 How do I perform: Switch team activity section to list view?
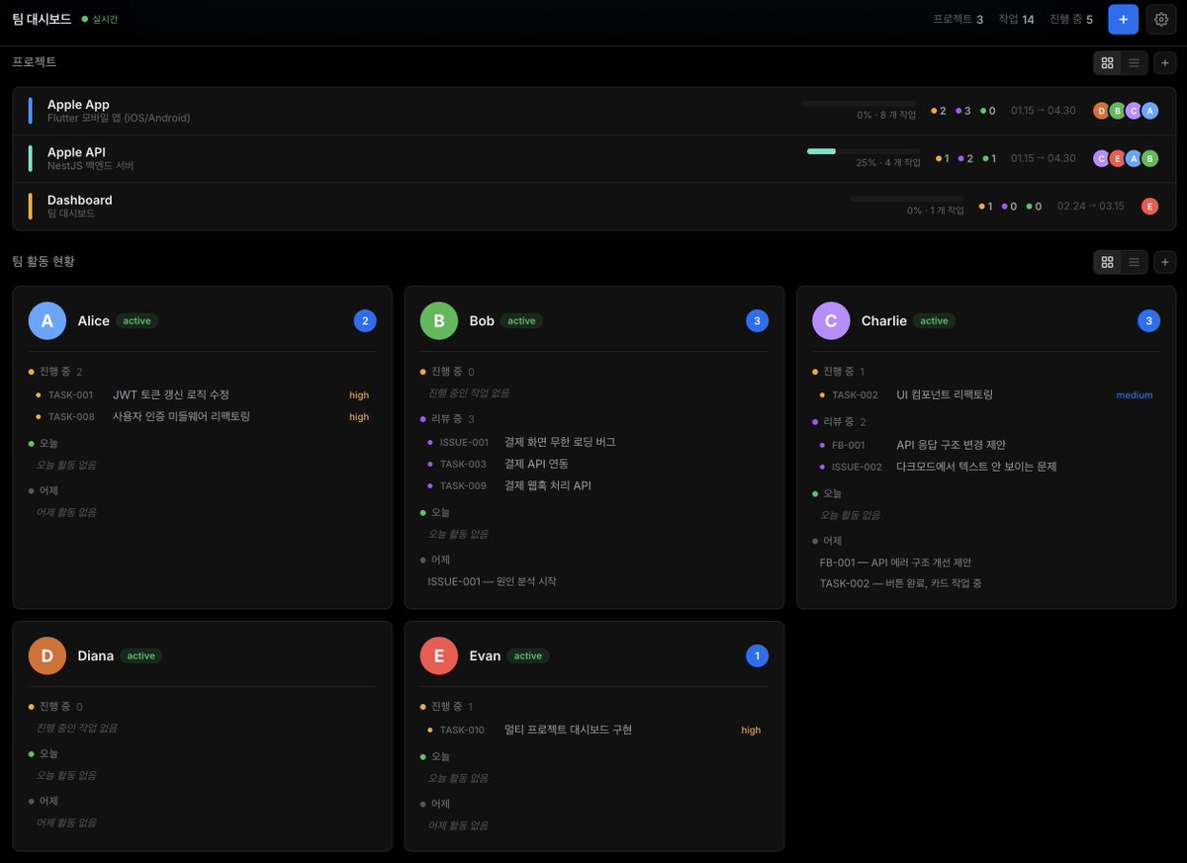tap(1134, 262)
